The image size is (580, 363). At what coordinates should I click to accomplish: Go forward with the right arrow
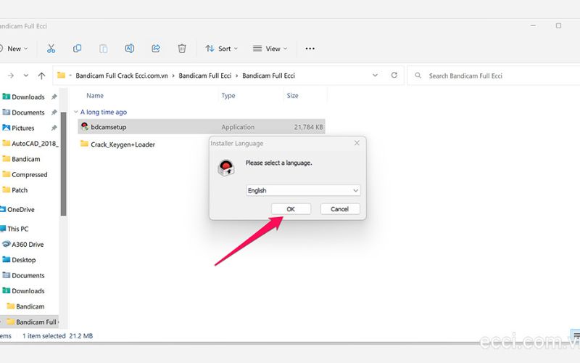click(x=11, y=76)
